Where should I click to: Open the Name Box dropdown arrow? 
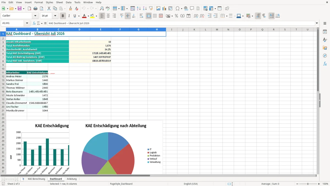(x=27, y=23)
